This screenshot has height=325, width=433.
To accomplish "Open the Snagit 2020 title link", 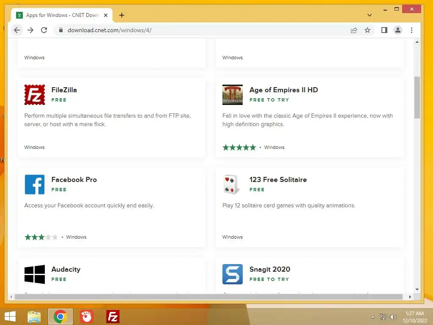I will [270, 270].
